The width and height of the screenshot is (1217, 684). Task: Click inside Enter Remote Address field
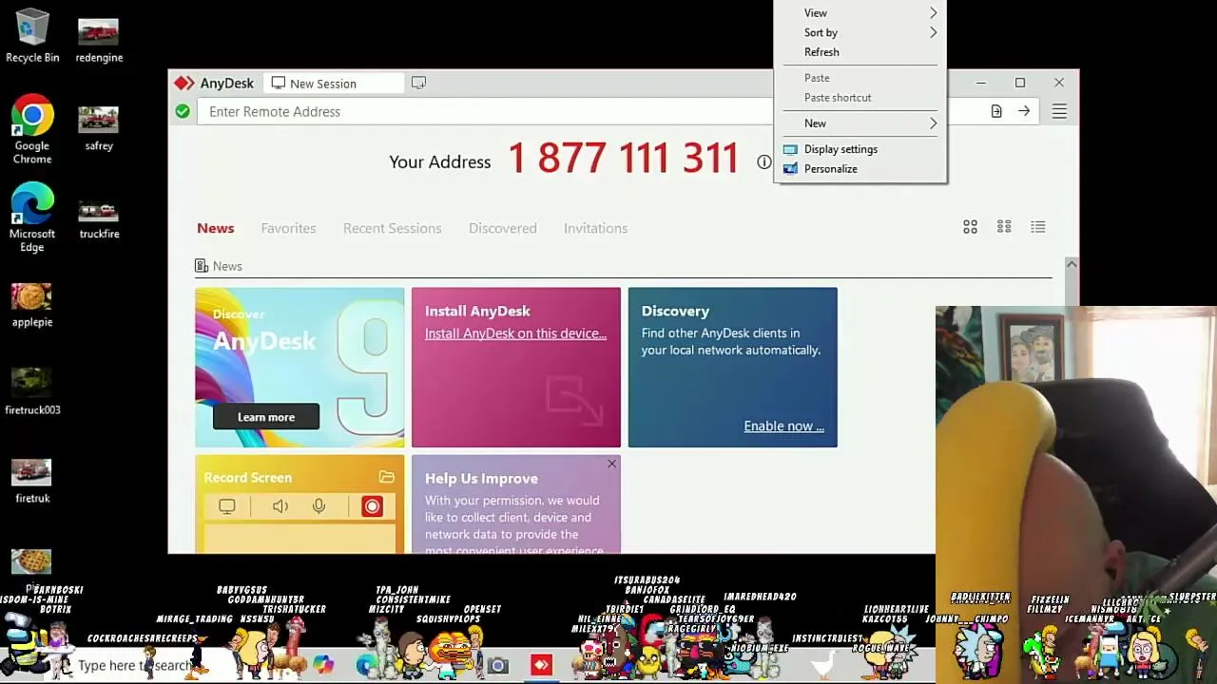(485, 112)
